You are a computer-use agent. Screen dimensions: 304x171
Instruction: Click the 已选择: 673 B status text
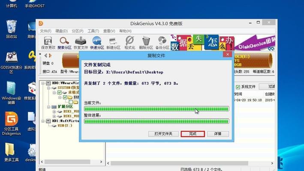[201, 169]
